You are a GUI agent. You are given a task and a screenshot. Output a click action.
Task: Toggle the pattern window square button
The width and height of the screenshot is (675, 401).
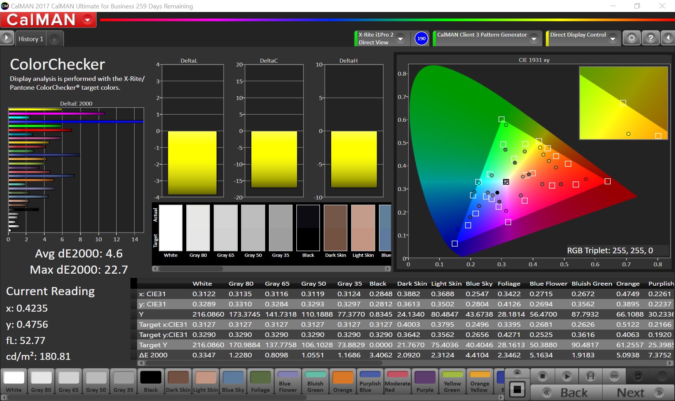click(517, 389)
